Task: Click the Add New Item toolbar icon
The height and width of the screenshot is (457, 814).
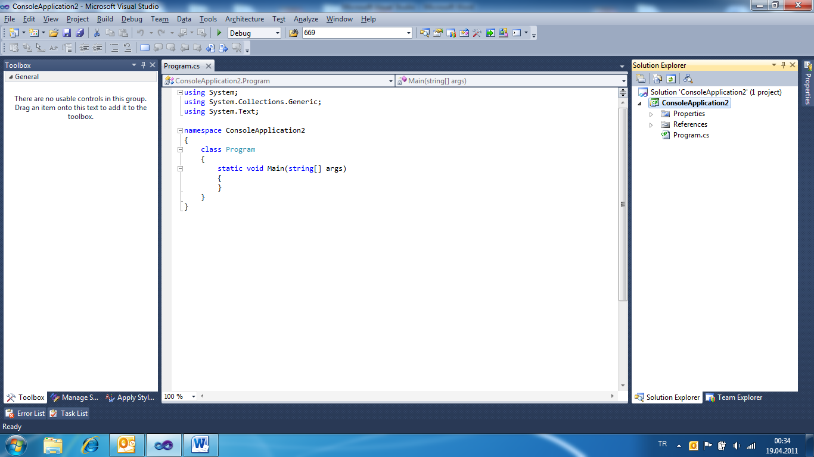Action: pos(33,33)
